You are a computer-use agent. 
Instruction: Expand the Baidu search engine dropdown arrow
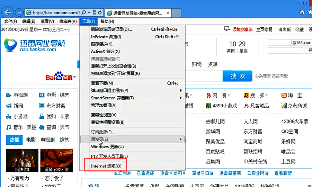pyautogui.click(x=74, y=77)
